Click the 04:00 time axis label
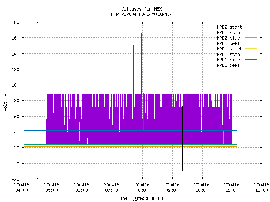Screen dimensions: 270x202 click(22, 190)
